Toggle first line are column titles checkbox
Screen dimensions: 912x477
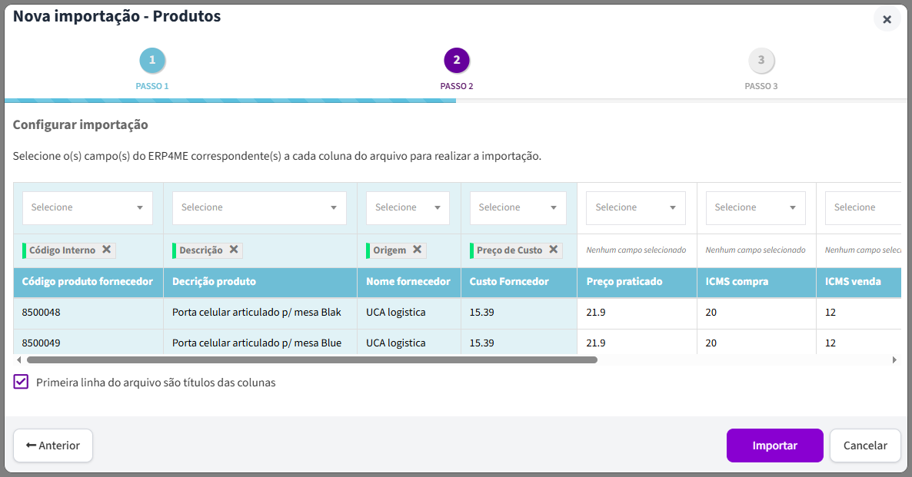21,382
